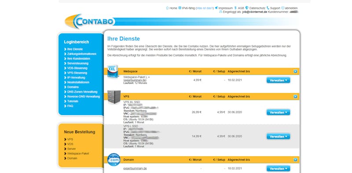Open Verwalten dropdown for VPS L SSD
The height and width of the screenshot is (173, 352).
tap(279, 137)
